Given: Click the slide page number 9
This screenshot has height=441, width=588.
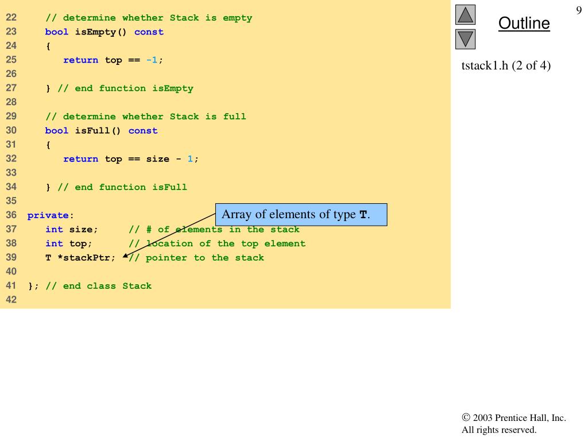Looking at the screenshot, I should 579,10.
